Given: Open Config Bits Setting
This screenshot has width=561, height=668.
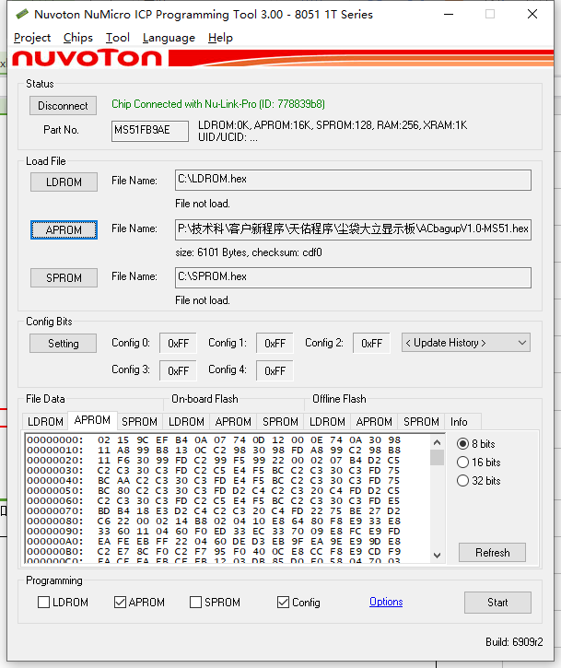Looking at the screenshot, I should coord(63,343).
